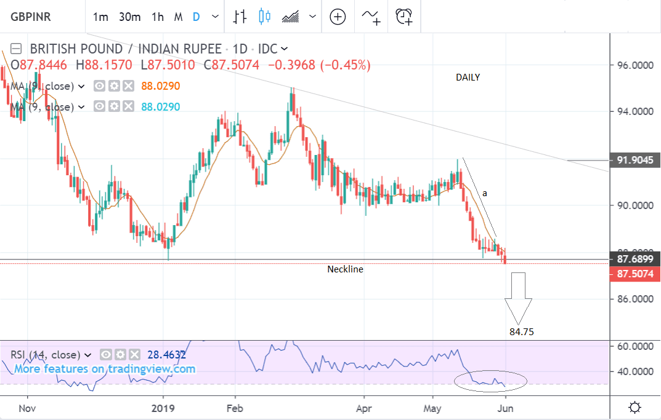Click the 96.0000 price scale value

coord(635,65)
